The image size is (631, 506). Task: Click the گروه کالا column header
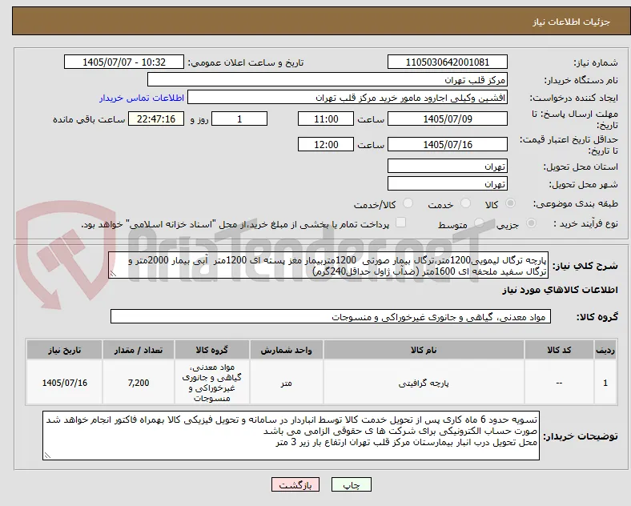212,350
